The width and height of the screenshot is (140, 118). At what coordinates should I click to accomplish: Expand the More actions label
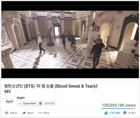46,113
